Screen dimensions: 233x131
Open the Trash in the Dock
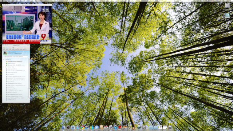click(x=170, y=127)
